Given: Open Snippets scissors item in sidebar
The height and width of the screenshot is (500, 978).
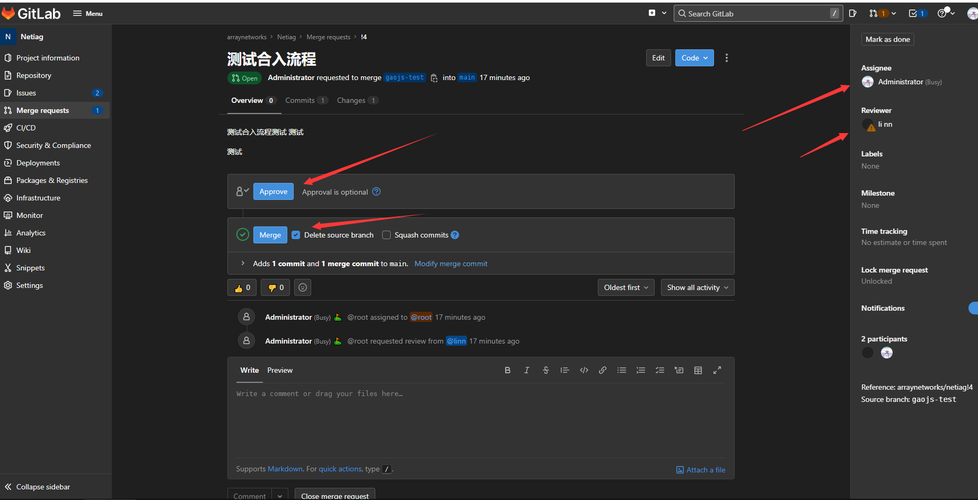Looking at the screenshot, I should (x=30, y=268).
